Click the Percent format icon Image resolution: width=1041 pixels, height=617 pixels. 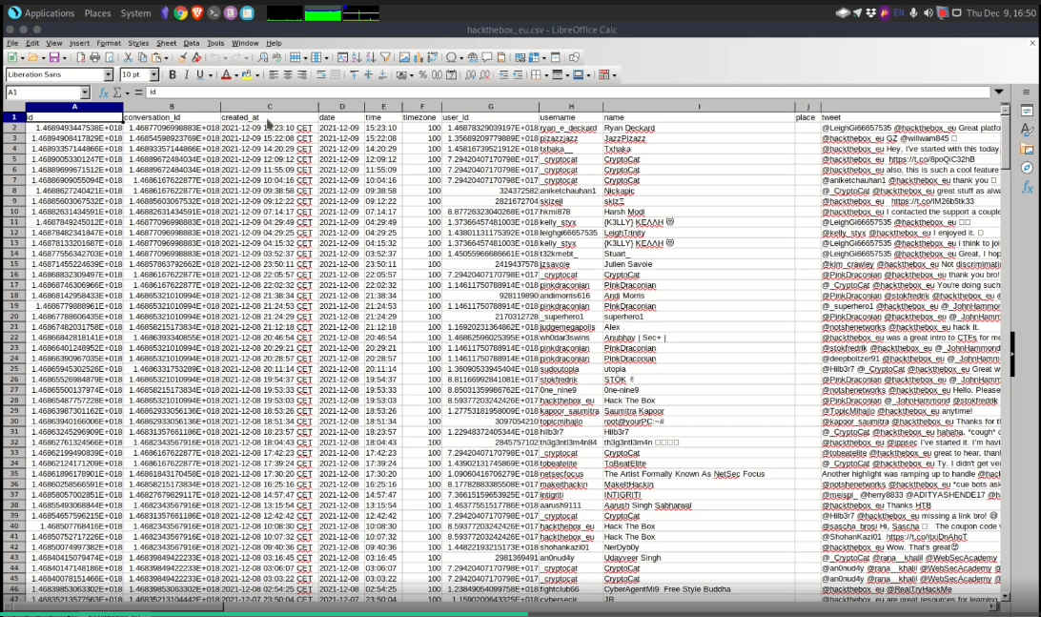423,75
